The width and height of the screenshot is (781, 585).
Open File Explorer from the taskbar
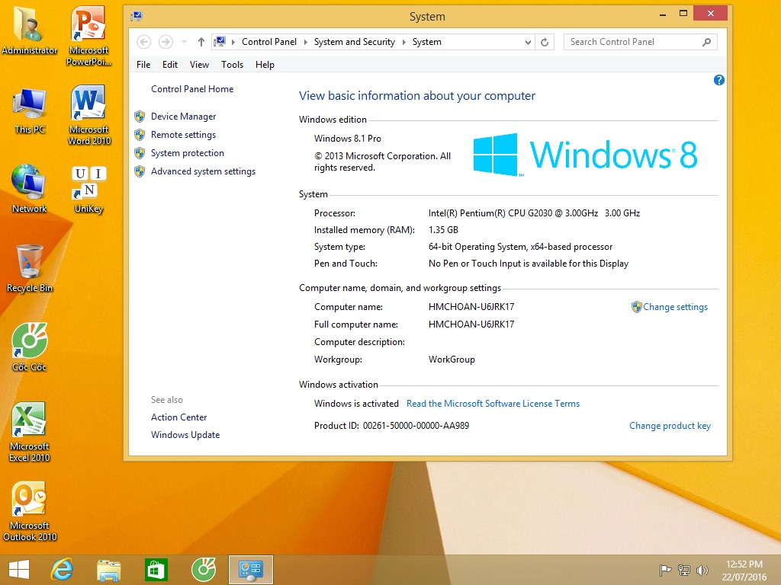[x=108, y=570]
